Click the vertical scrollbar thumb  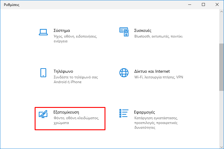[x=222, y=67]
